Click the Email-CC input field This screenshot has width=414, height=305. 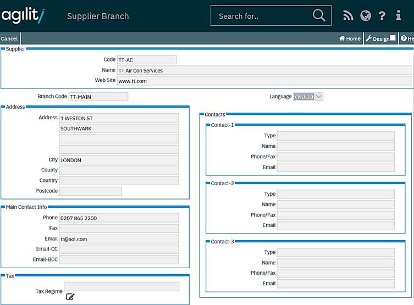pos(119,249)
